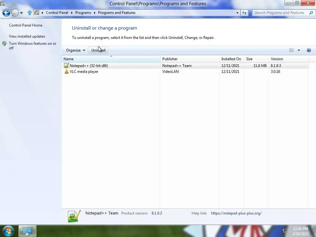
Task: Open the taskbar clock showing 12:26 PM
Action: (300, 231)
